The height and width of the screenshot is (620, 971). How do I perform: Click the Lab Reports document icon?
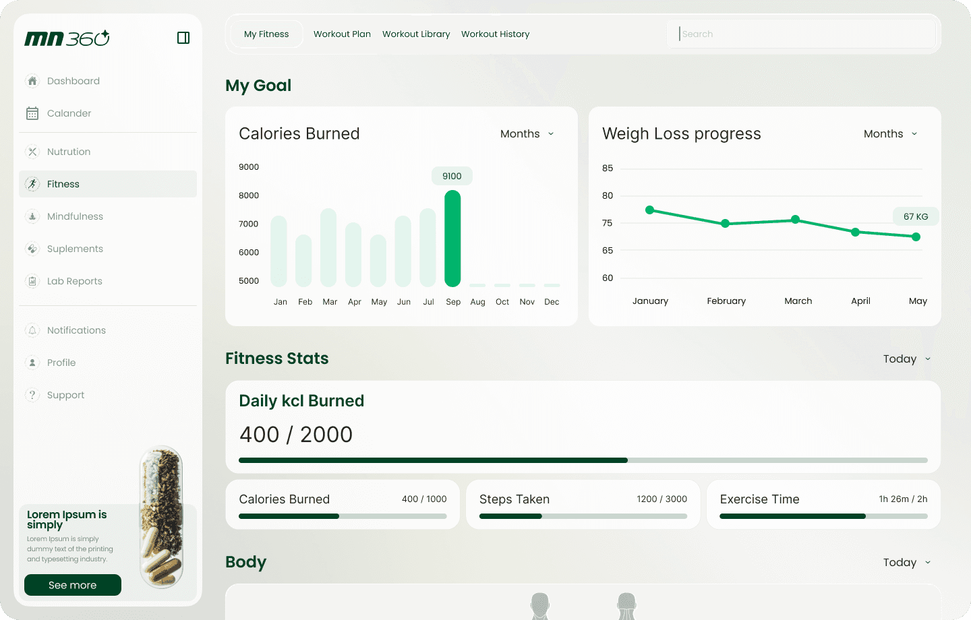[x=32, y=281]
